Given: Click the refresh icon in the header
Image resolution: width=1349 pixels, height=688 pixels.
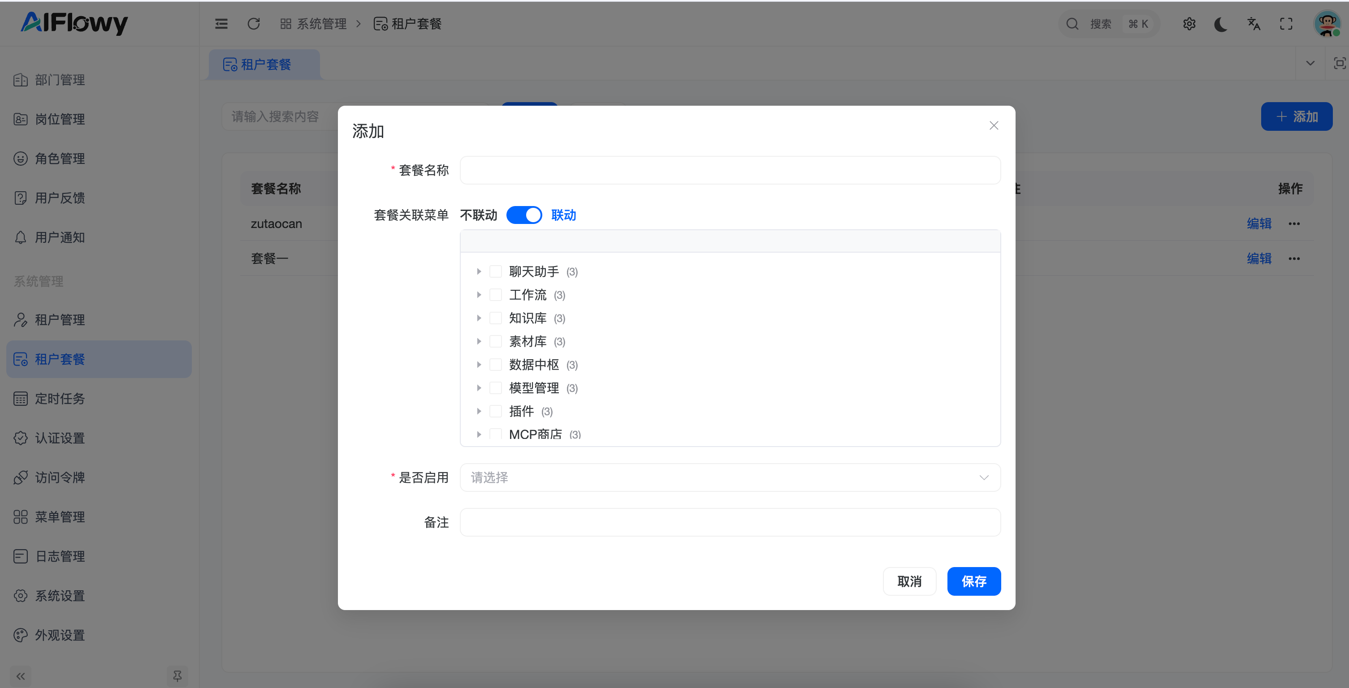Looking at the screenshot, I should point(254,24).
